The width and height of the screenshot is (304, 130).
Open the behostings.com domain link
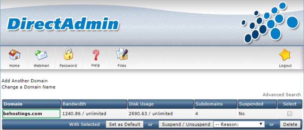(23, 114)
